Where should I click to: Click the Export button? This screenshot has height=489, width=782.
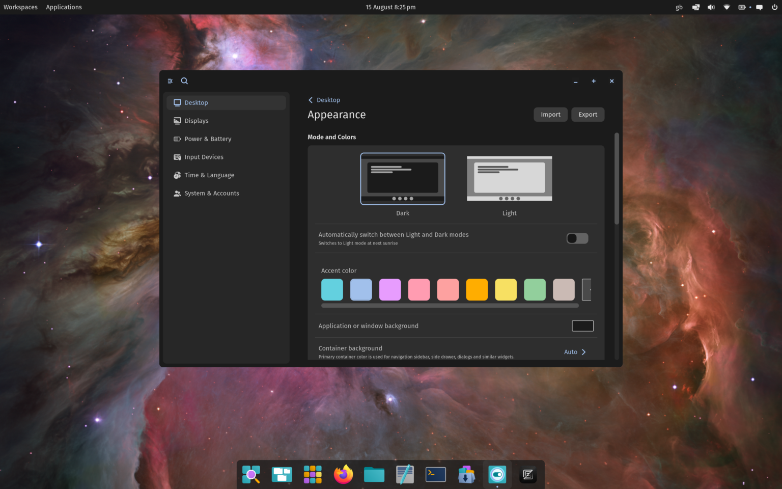pos(588,114)
